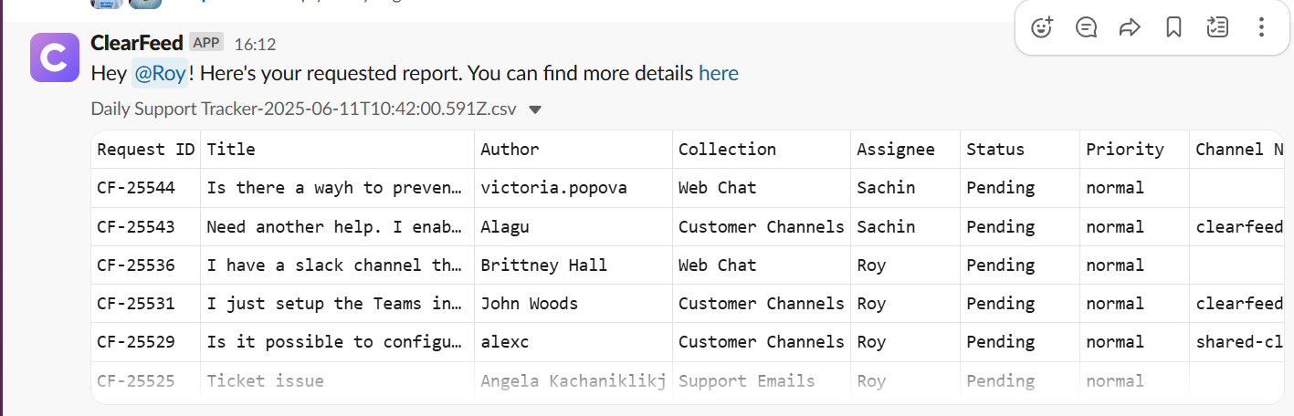Click the APP badge beside ClearFeed
Screen dimensions: 1294x416
click(206, 42)
